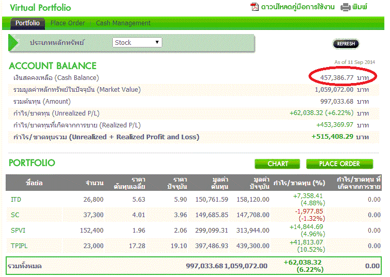Click the total profit value +515,408.29
Screen dimensions: 390x277
332,137
